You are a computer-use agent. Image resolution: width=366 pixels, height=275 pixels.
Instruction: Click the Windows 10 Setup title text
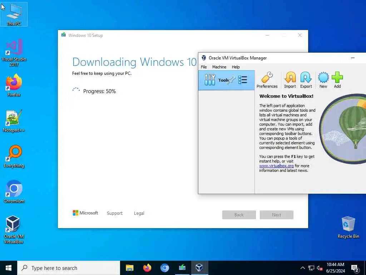85,35
